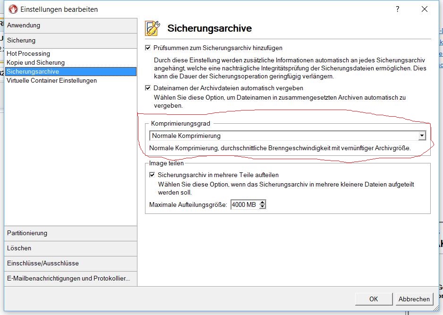Click Normale Komprimierung combo box field
This screenshot has width=443, height=315.
[x=287, y=136]
